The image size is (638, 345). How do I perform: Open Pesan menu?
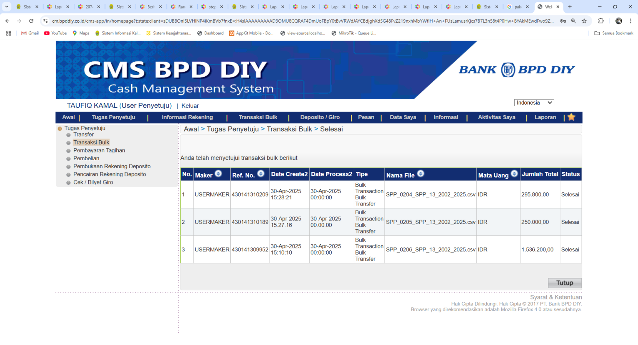tap(366, 117)
